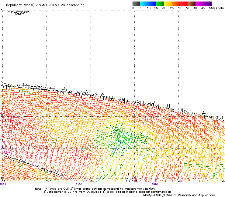This screenshot has height=197, width=225.
Task: Click the '6:52' swath time label
Action: click(79, 184)
